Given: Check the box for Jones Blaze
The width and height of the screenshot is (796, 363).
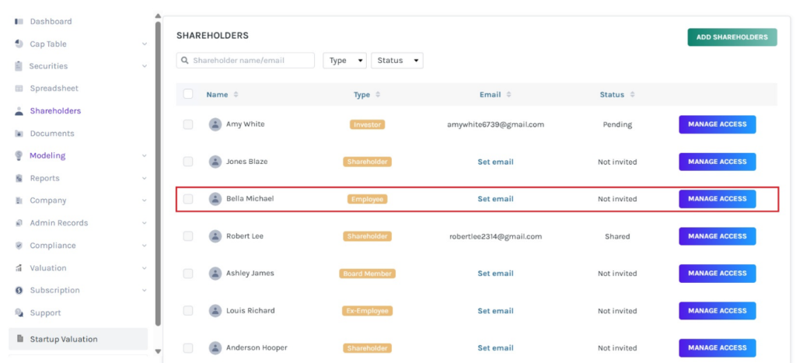Looking at the screenshot, I should 188,162.
